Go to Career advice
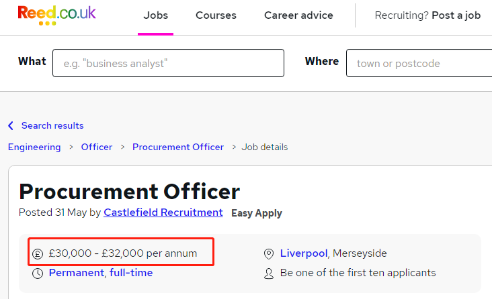The width and height of the screenshot is (492, 299). point(298,15)
